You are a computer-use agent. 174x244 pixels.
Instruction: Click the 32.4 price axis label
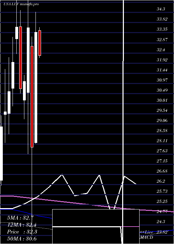coord(161,50)
